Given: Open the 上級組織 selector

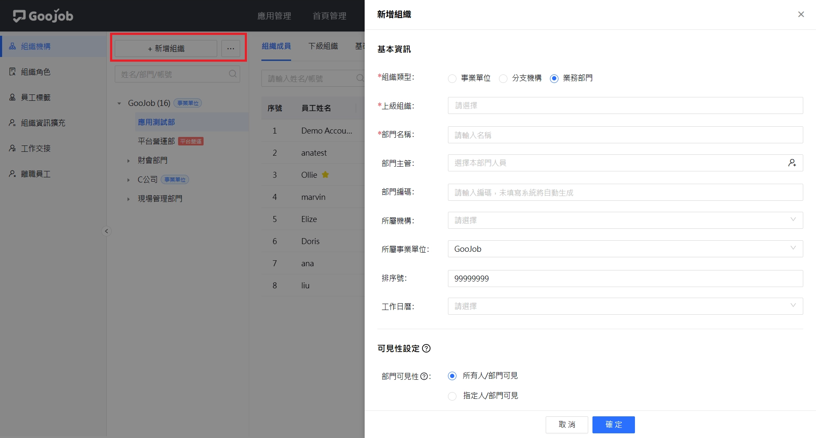Looking at the screenshot, I should [625, 105].
